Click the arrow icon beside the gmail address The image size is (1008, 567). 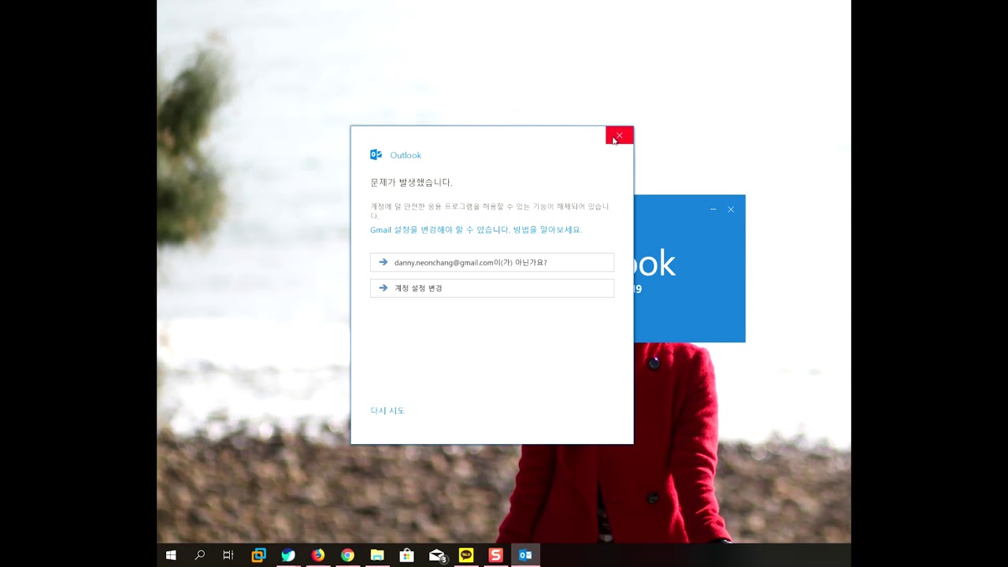pos(384,262)
